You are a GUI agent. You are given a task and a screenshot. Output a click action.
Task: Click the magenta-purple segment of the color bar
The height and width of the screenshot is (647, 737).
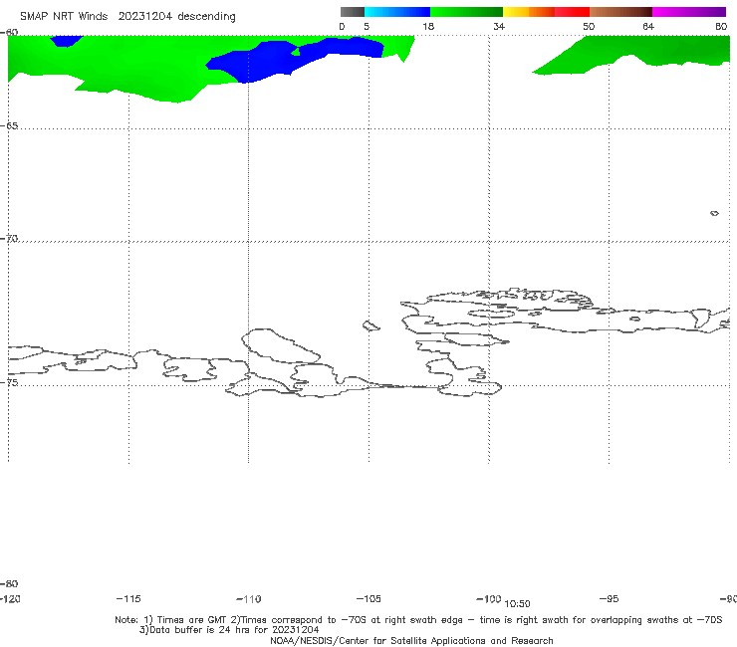[x=689, y=12]
